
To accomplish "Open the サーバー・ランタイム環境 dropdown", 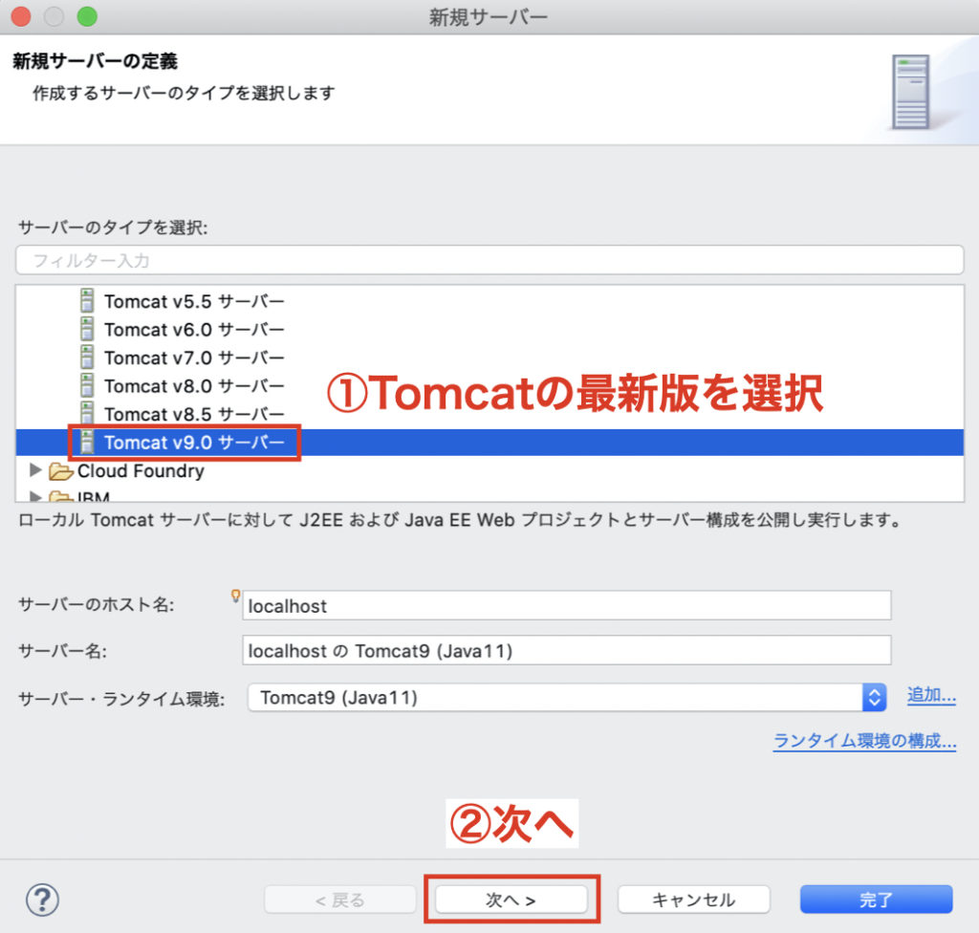I will pos(567,698).
